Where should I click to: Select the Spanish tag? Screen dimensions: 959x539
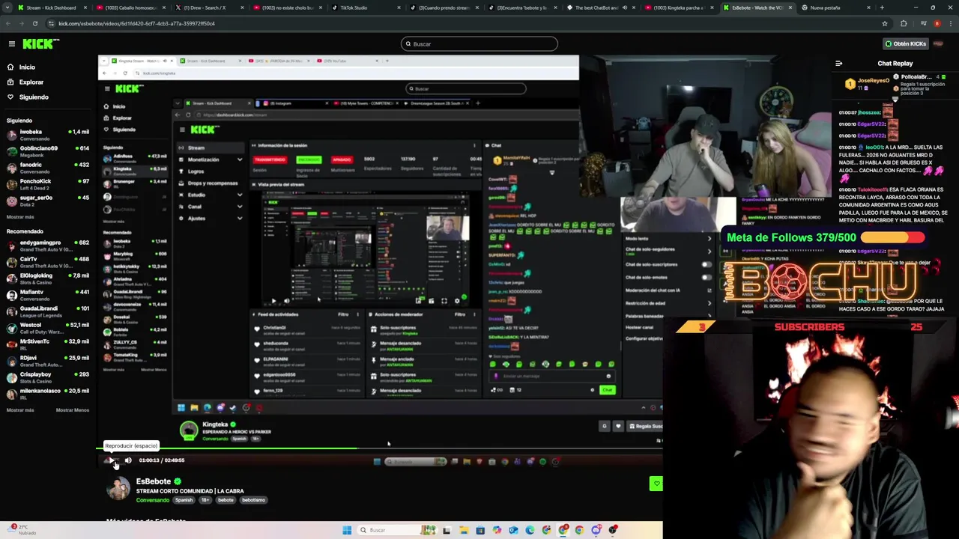184,500
